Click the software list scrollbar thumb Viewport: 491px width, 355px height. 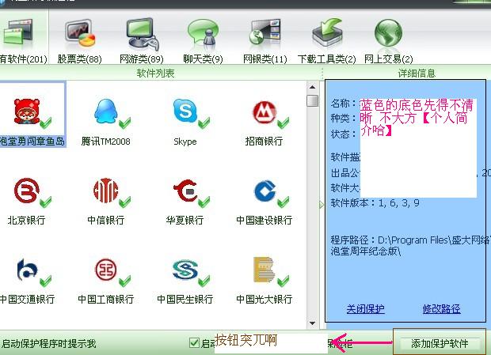pos(312,100)
